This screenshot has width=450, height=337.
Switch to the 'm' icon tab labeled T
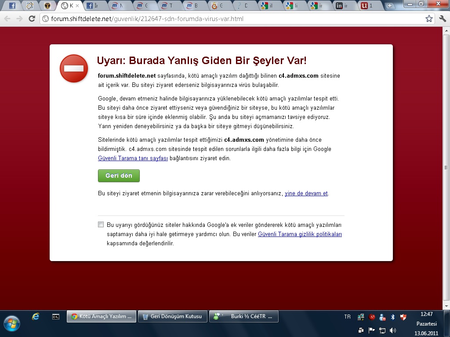pyautogui.click(x=169, y=5)
